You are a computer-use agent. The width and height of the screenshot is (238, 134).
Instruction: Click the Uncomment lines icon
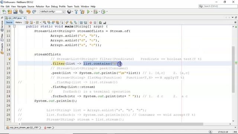[x=104, y=22]
